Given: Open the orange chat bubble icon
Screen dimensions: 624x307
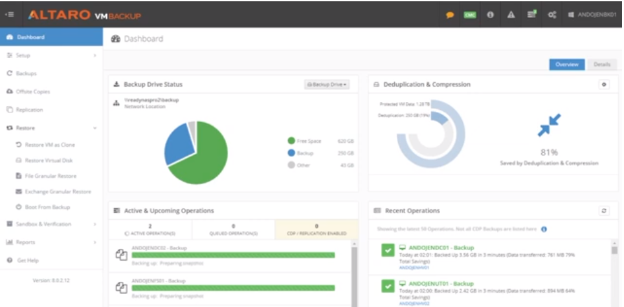Looking at the screenshot, I should click(x=450, y=16).
